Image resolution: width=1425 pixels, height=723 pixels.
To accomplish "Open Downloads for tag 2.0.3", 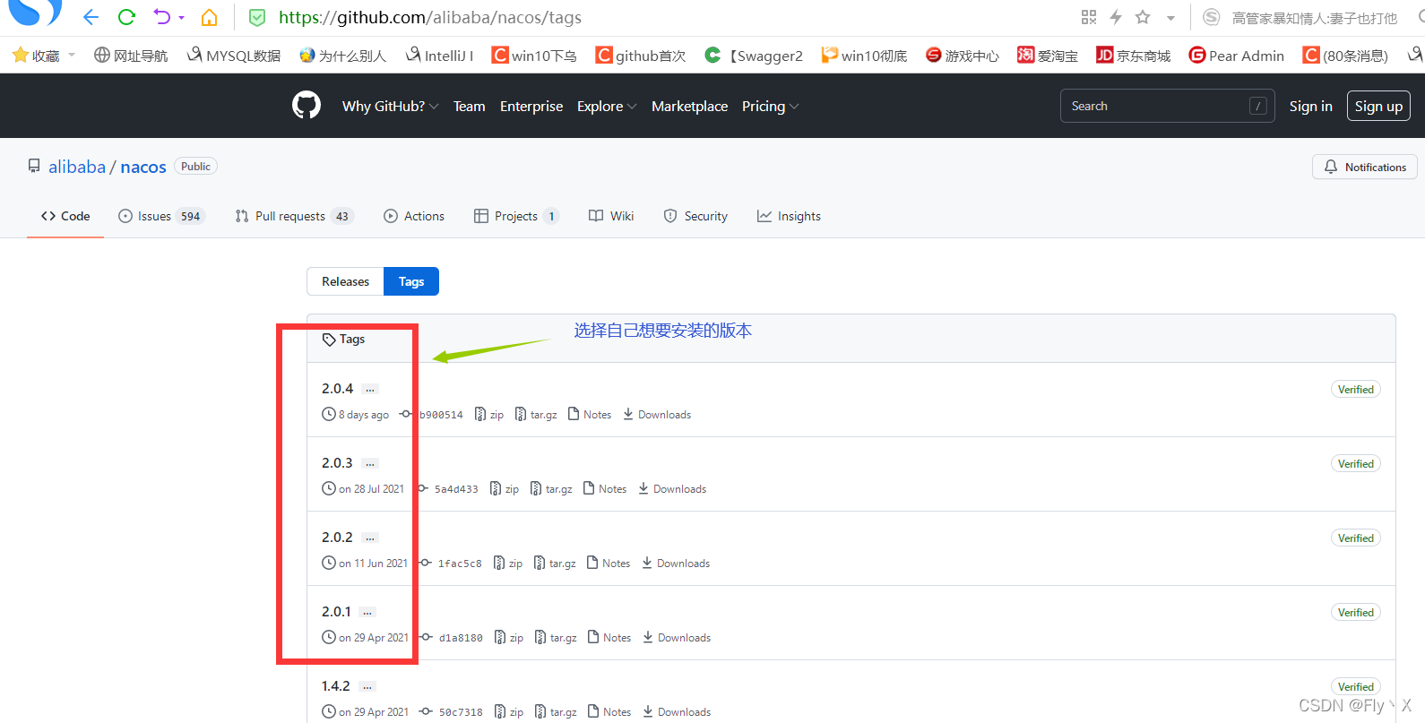I will click(x=672, y=489).
